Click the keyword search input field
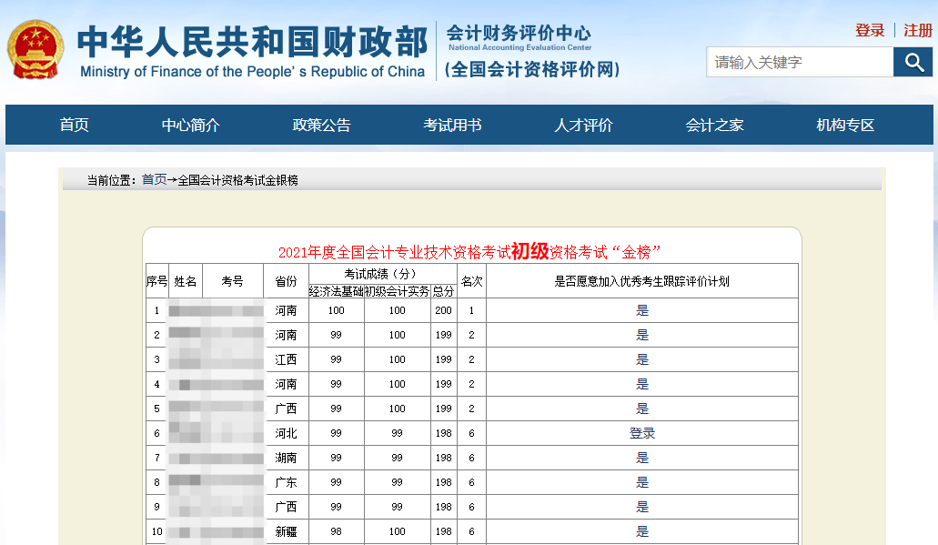The width and height of the screenshot is (938, 545). [800, 62]
